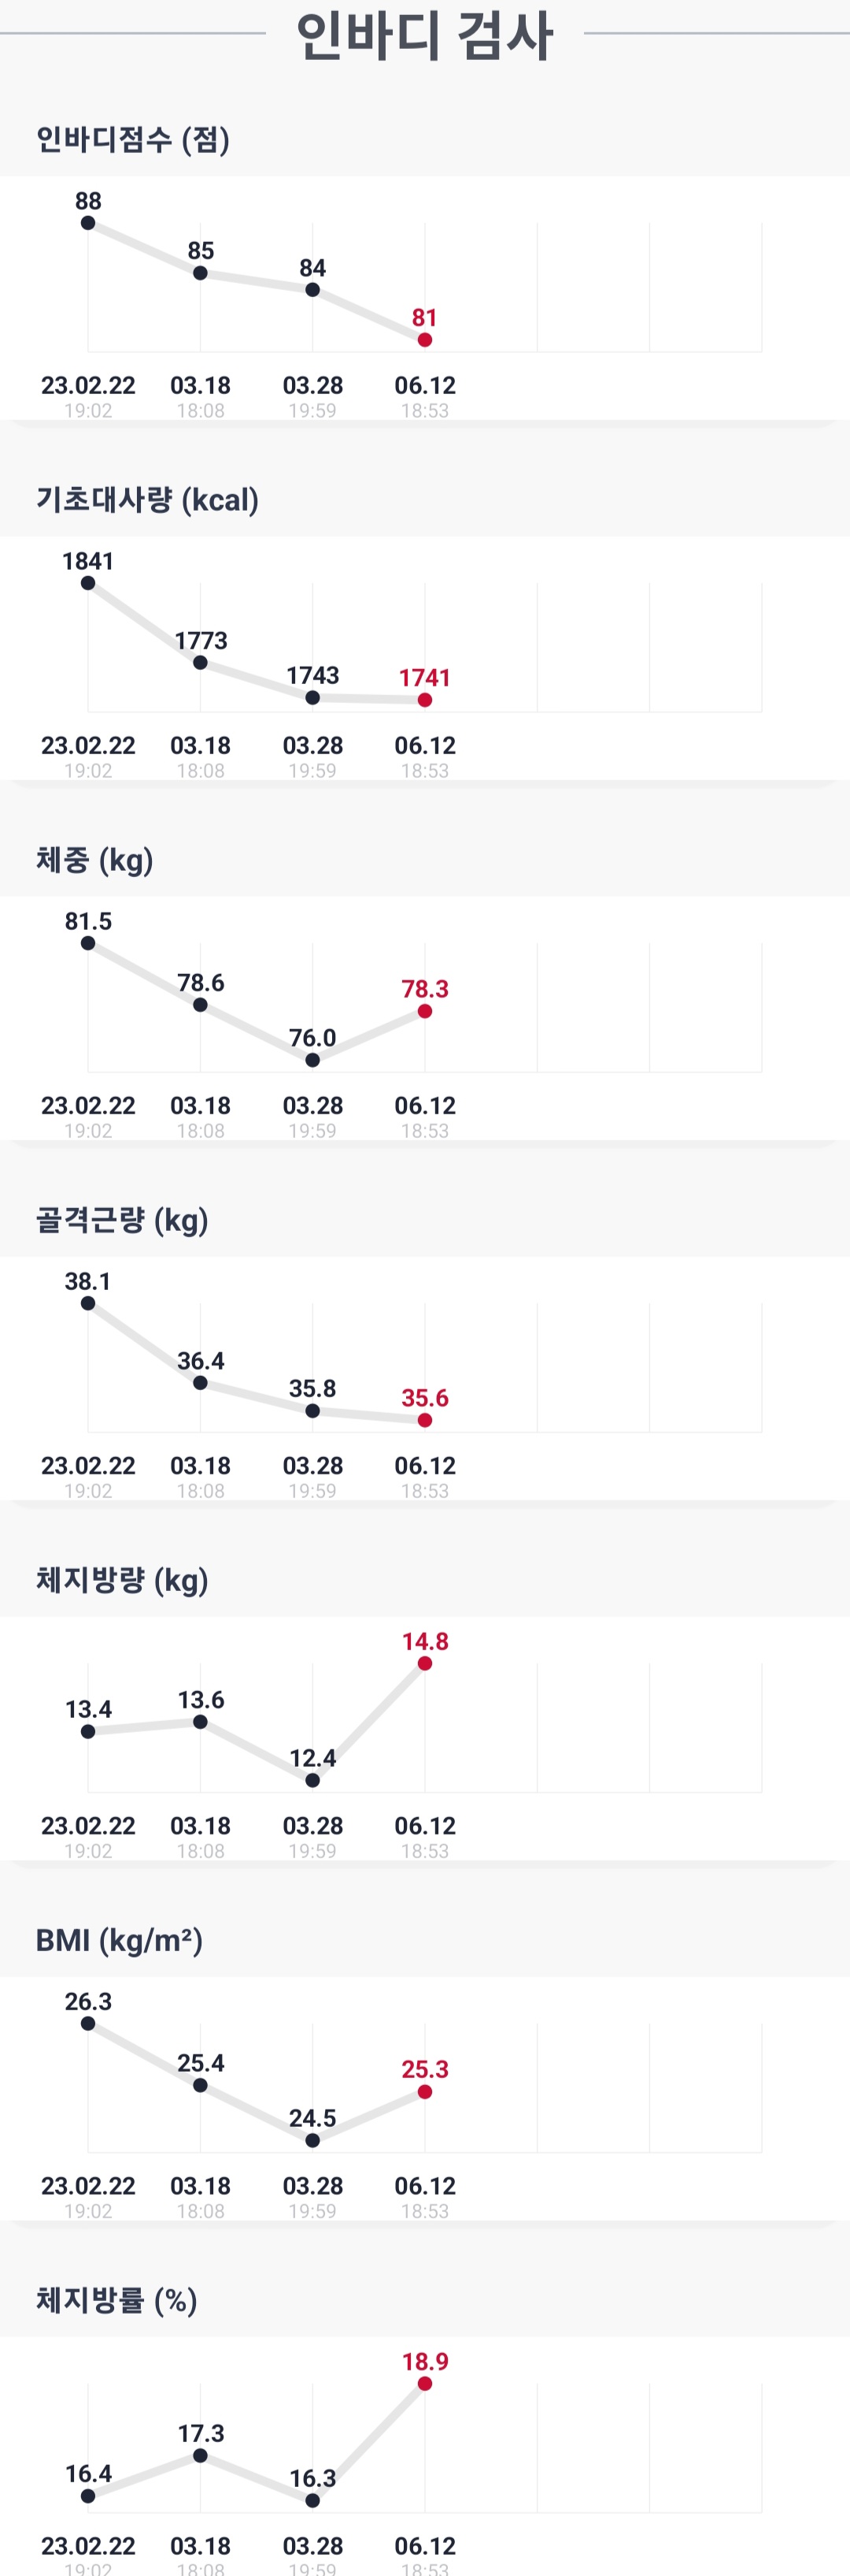Select the red 78.3 weight data point

tap(424, 1011)
